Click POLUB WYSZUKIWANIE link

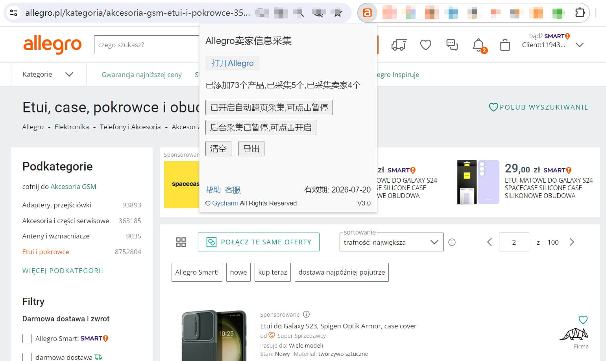coord(544,107)
